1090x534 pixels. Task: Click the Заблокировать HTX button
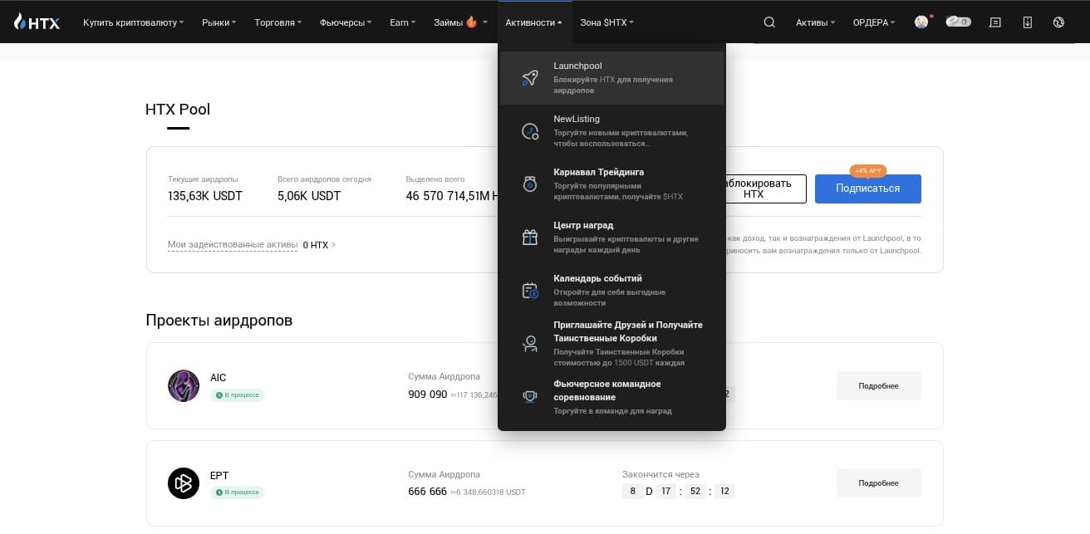point(765,189)
